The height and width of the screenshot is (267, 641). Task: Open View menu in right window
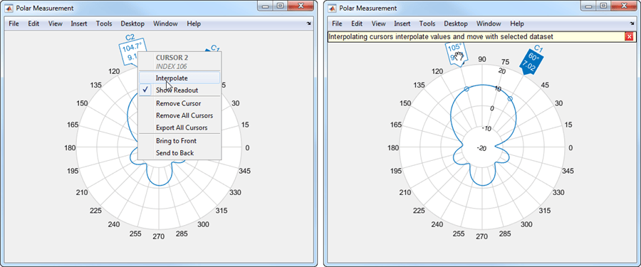pyautogui.click(x=379, y=23)
